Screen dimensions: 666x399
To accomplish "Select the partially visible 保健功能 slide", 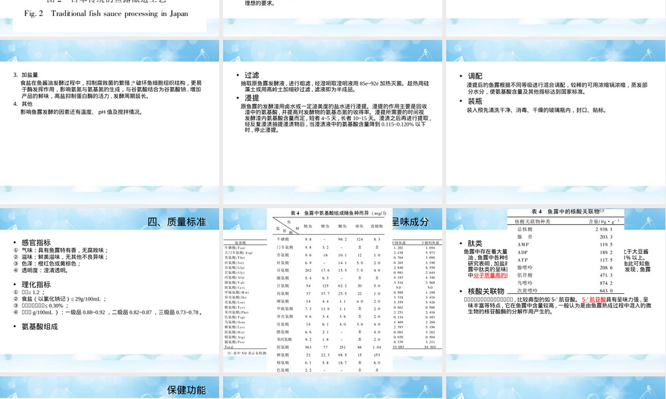I will 110,388.
